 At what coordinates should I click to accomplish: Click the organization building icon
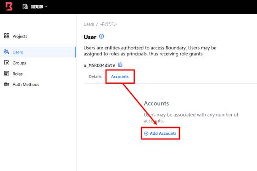(25, 6)
